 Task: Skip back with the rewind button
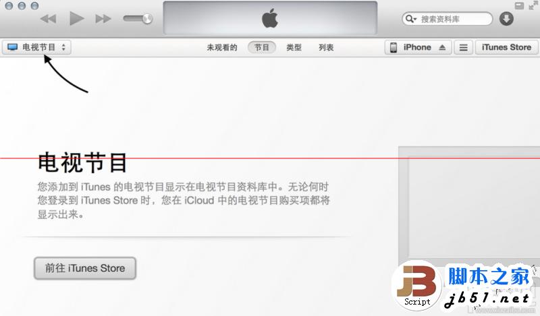[x=48, y=19]
